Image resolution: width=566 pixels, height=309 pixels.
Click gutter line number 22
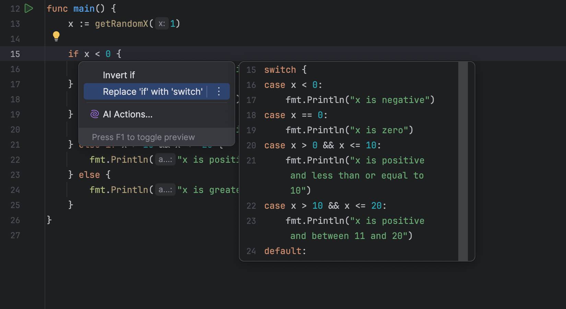(x=15, y=160)
